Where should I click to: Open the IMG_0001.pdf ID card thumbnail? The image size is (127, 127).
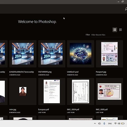(x=110, y=92)
